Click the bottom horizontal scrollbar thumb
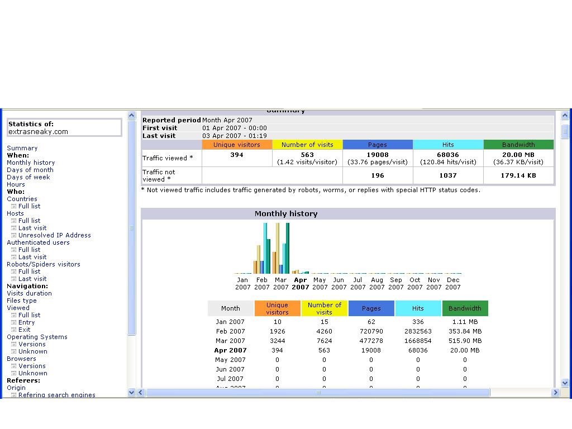The image size is (572, 429). click(x=317, y=393)
